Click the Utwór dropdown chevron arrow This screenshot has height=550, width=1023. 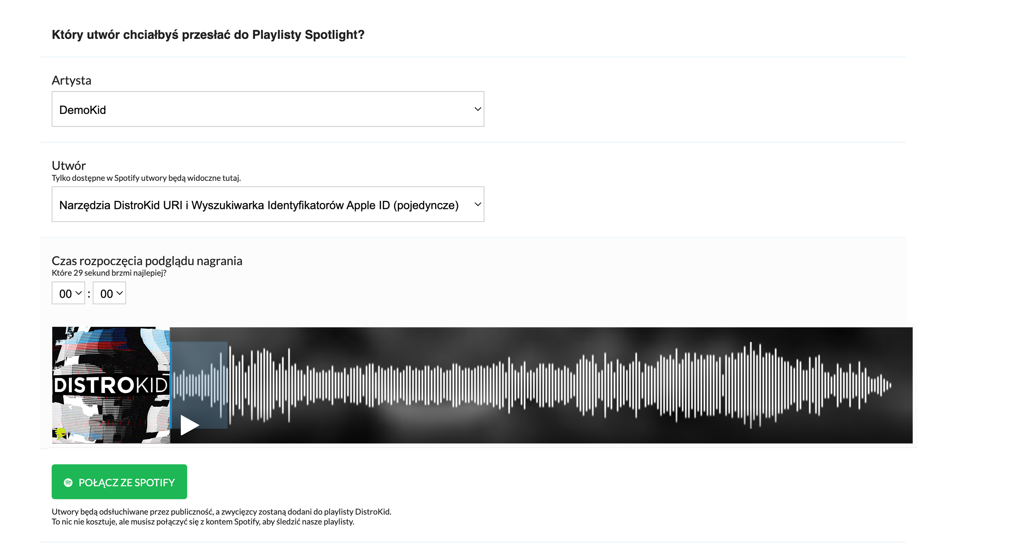pyautogui.click(x=478, y=204)
